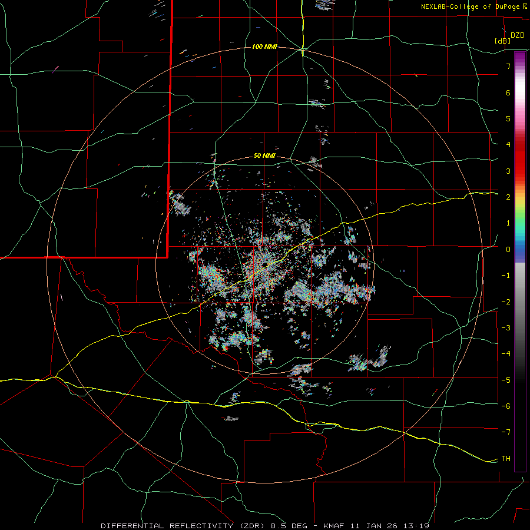Click the -4 value on the color scale
Viewport: 530px width, 530px height.
(506, 353)
